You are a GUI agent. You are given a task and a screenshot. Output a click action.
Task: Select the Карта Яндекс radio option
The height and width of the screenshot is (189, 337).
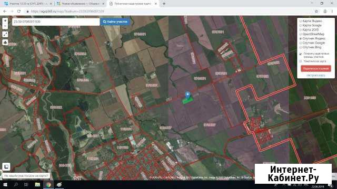tap(301, 21)
